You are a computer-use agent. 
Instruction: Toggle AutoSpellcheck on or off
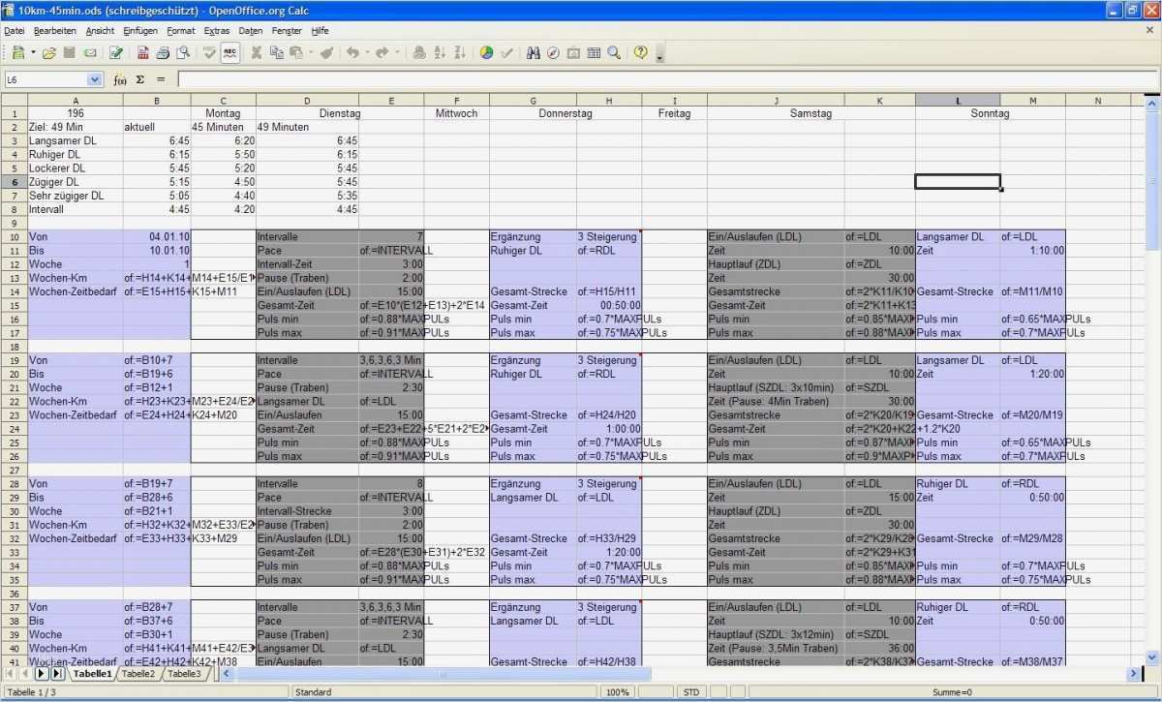(x=231, y=52)
